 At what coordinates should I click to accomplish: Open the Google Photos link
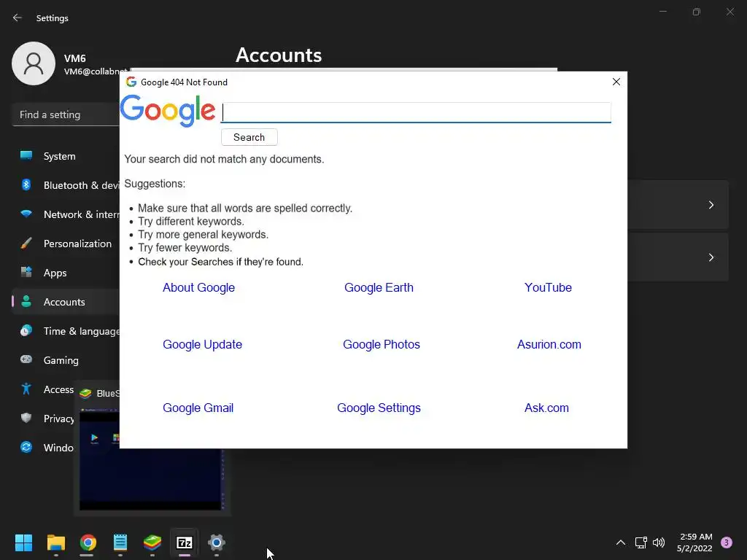pos(382,344)
